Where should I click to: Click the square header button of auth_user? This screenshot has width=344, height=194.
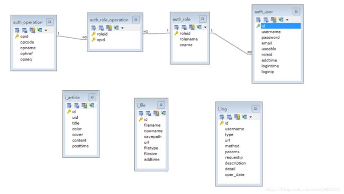296,12
